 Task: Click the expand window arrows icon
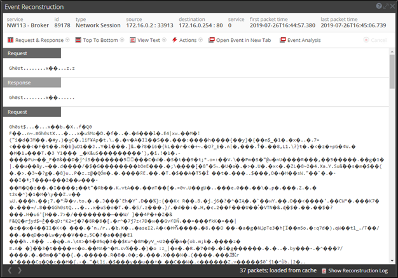[x=386, y=6]
